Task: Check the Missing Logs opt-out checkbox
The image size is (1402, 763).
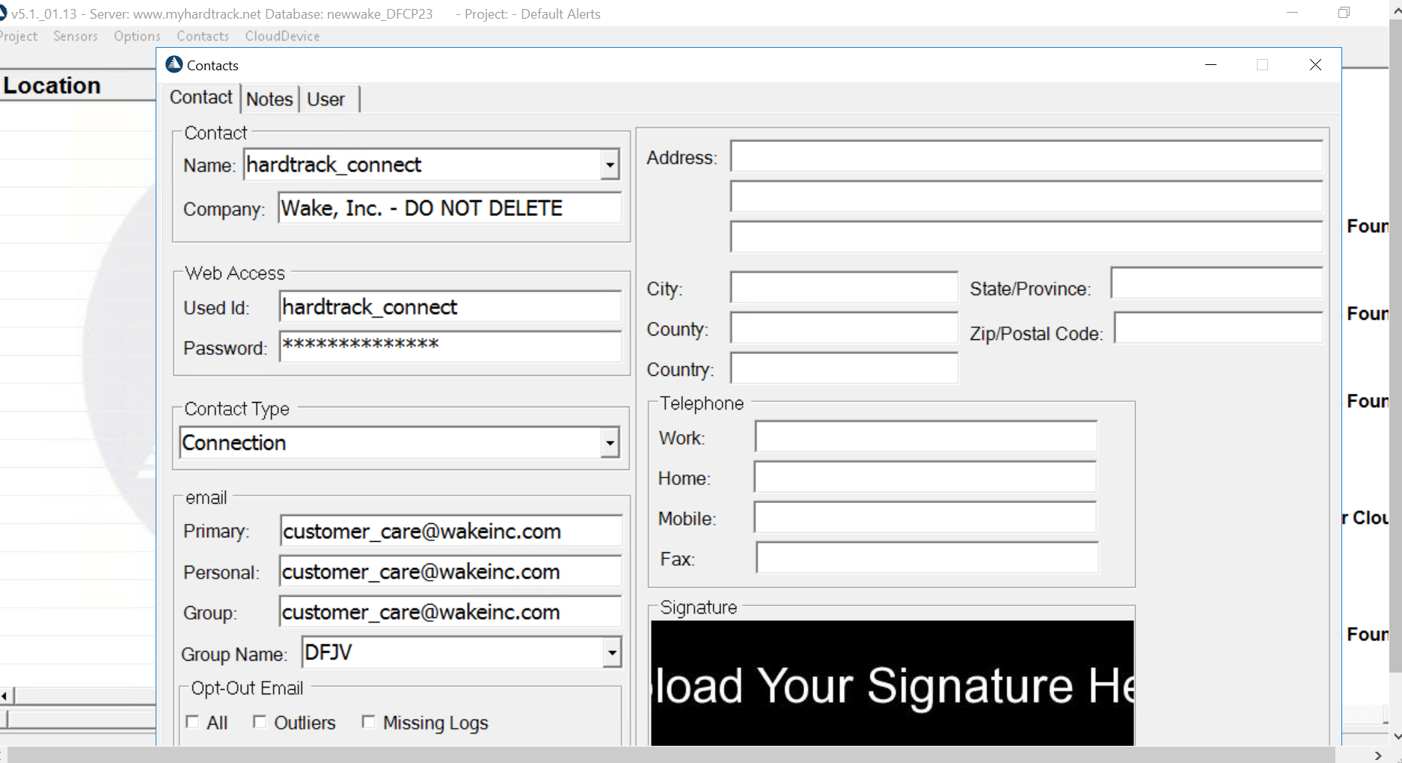Action: click(x=368, y=722)
